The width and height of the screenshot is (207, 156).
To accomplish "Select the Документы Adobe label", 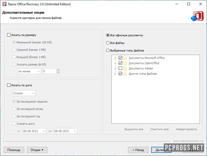I will (x=141, y=68).
